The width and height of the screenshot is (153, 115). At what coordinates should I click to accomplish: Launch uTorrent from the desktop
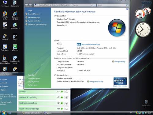[x=15, y=48]
